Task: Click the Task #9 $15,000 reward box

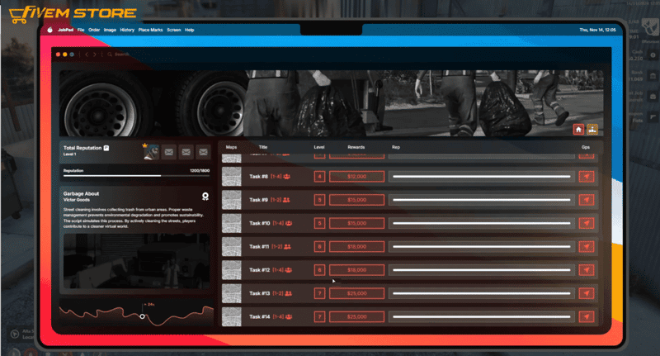Action: (x=357, y=200)
